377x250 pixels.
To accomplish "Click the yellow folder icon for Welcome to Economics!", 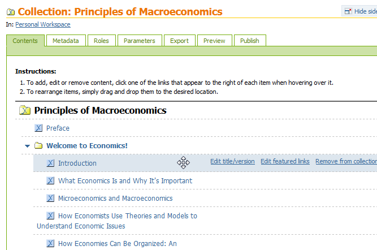I will [x=38, y=145].
